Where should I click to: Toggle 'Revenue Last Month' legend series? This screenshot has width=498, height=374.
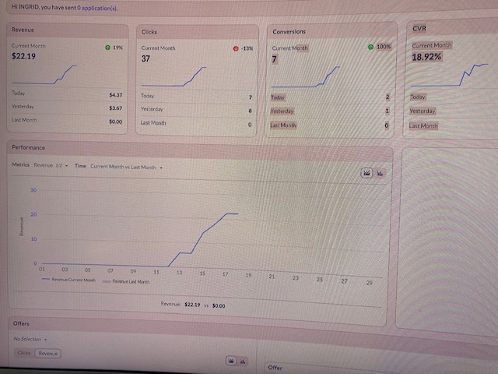click(x=126, y=281)
